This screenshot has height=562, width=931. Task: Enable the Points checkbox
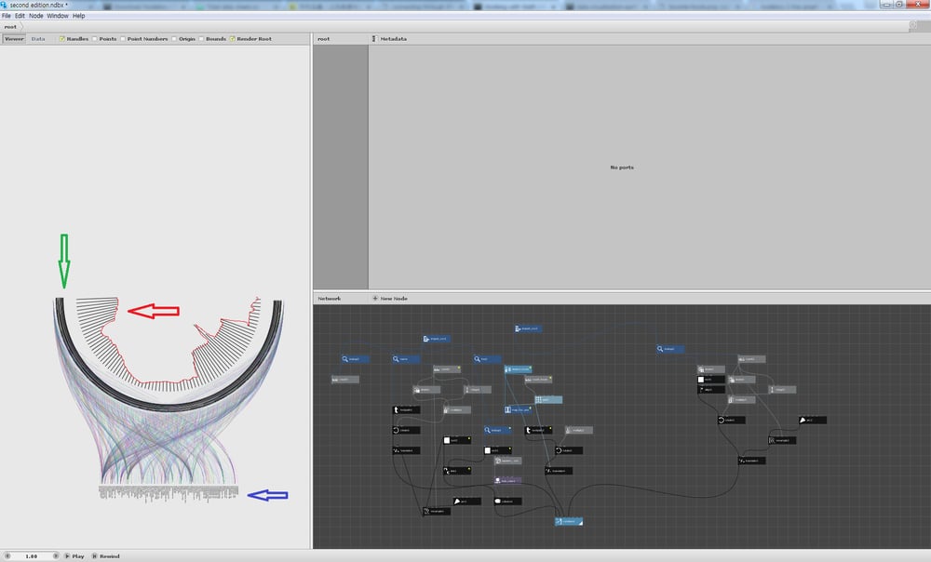click(94, 39)
